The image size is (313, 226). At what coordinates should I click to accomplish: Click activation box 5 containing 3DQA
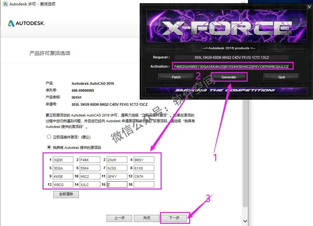[x=63, y=168]
